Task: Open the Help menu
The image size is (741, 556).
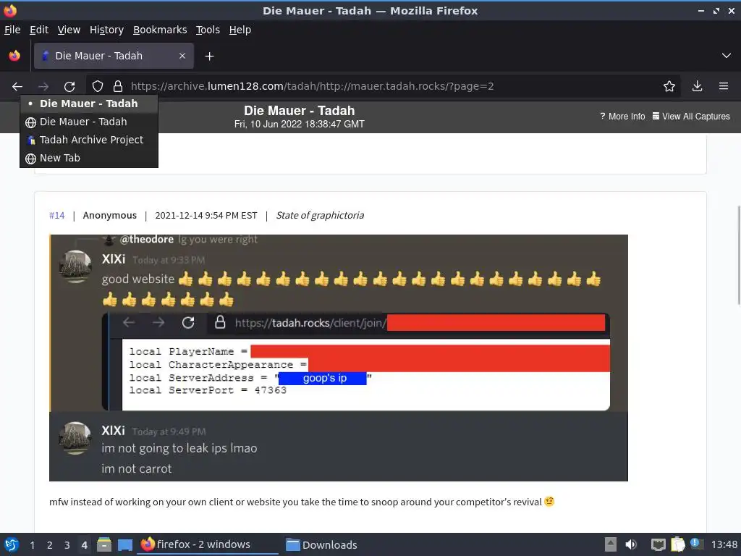Action: pyautogui.click(x=240, y=30)
